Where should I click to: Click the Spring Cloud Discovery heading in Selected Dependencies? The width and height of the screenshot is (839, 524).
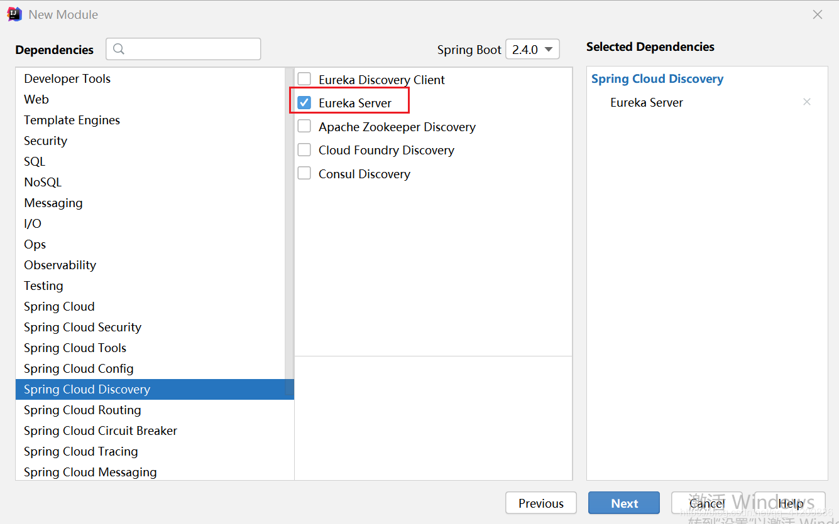(657, 78)
